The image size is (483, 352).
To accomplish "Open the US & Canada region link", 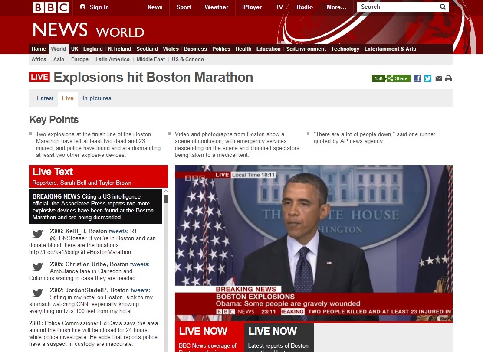I will [188, 59].
